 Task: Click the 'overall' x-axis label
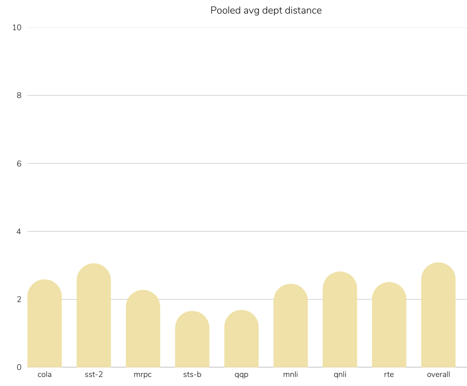(438, 374)
